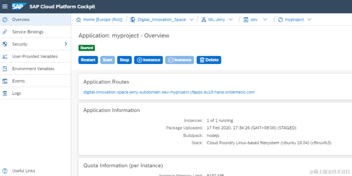Go to Home [Europe (Rot)] breadcrumb link
Screen dimensions: 352x176
pyautogui.click(x=103, y=20)
